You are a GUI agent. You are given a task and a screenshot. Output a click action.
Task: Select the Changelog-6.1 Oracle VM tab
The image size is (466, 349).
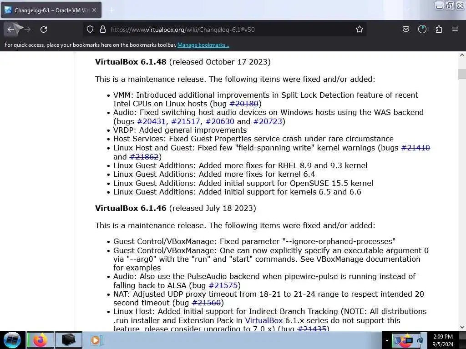(x=51, y=10)
